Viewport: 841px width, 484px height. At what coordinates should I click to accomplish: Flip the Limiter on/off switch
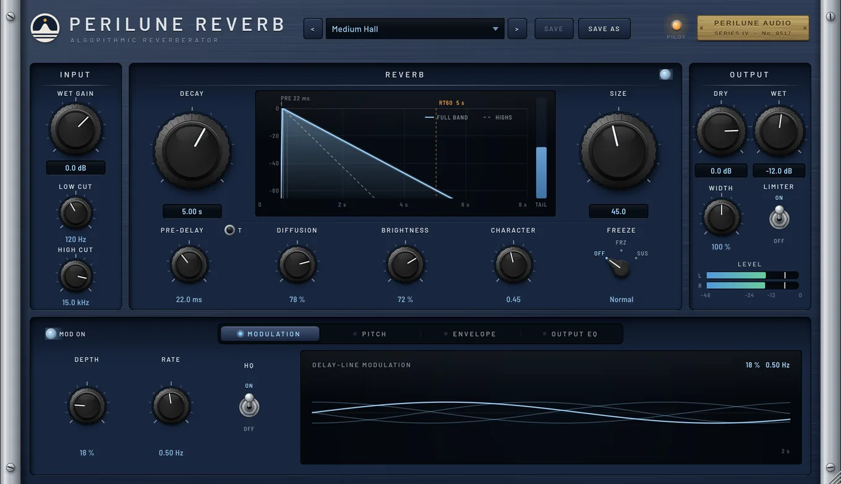click(x=779, y=218)
